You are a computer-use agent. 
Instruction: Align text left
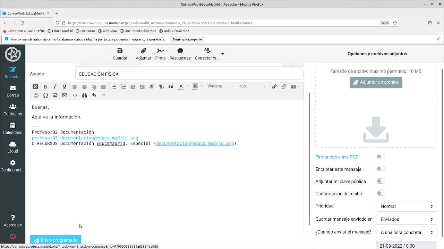pos(75,86)
